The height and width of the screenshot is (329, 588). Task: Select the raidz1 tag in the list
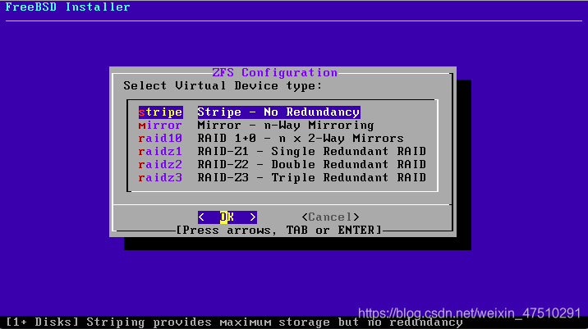(160, 152)
